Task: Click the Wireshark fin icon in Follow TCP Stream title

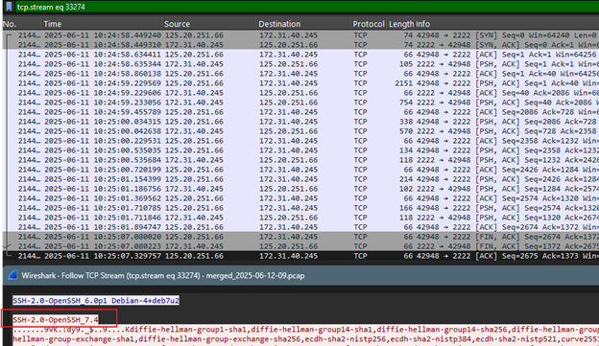Action: pyautogui.click(x=13, y=275)
